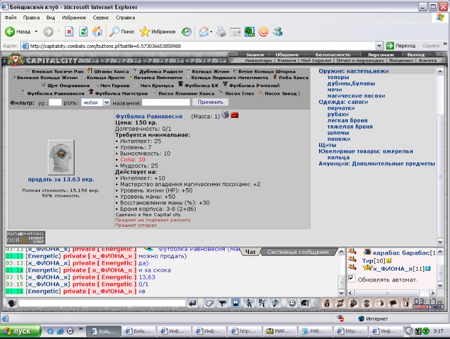Click private-message arrow next to Тир

coord(352,260)
